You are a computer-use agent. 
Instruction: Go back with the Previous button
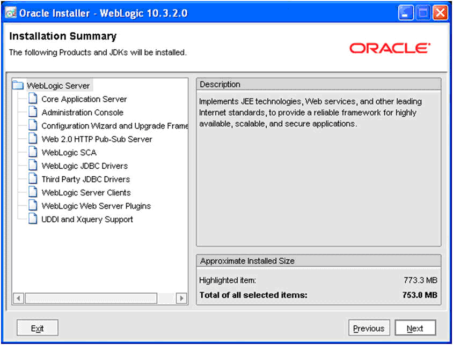coord(369,328)
